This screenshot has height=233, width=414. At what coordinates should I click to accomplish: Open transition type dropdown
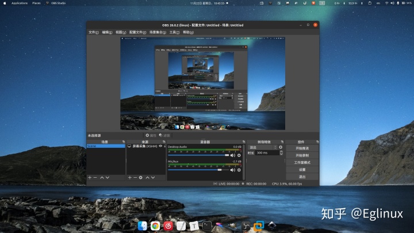[x=262, y=147]
